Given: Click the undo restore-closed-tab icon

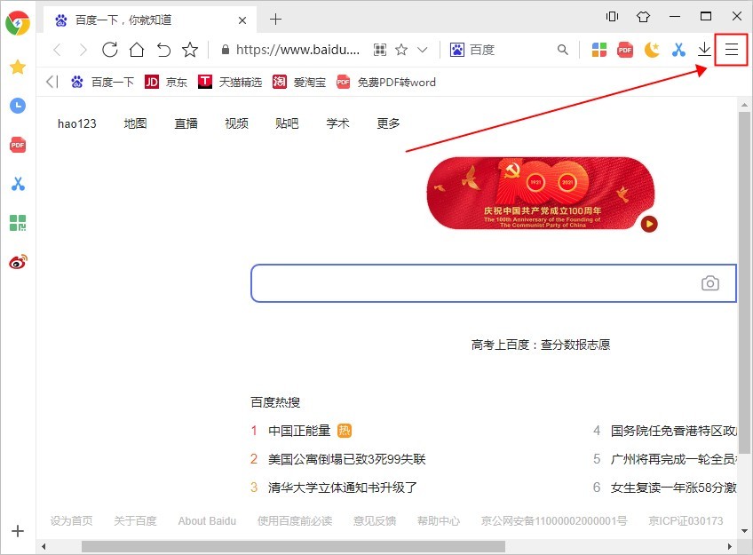Looking at the screenshot, I should (x=163, y=50).
